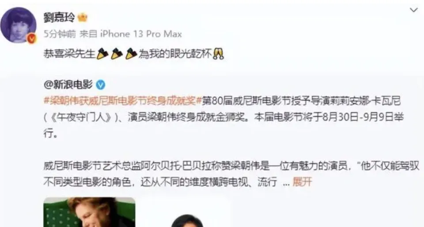Image resolution: width=424 pixels, height=227 pixels.
Task: Open the @新浪电影 account link
Action: point(68,85)
